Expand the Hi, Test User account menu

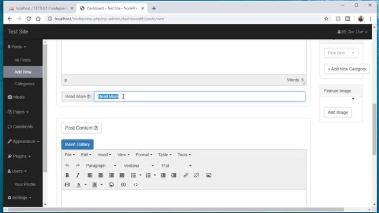pyautogui.click(x=352, y=31)
